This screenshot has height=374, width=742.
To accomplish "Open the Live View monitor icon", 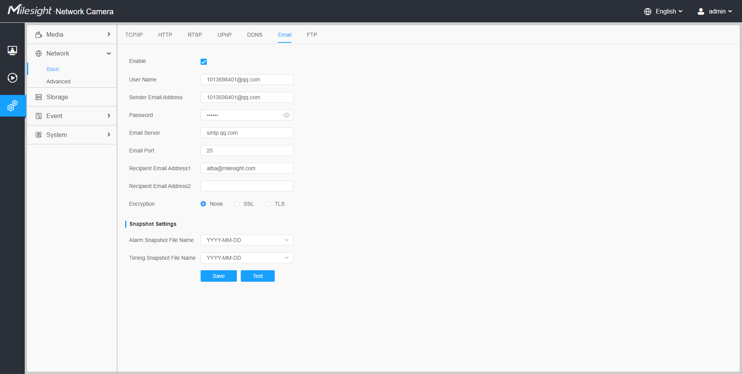I will pos(12,50).
